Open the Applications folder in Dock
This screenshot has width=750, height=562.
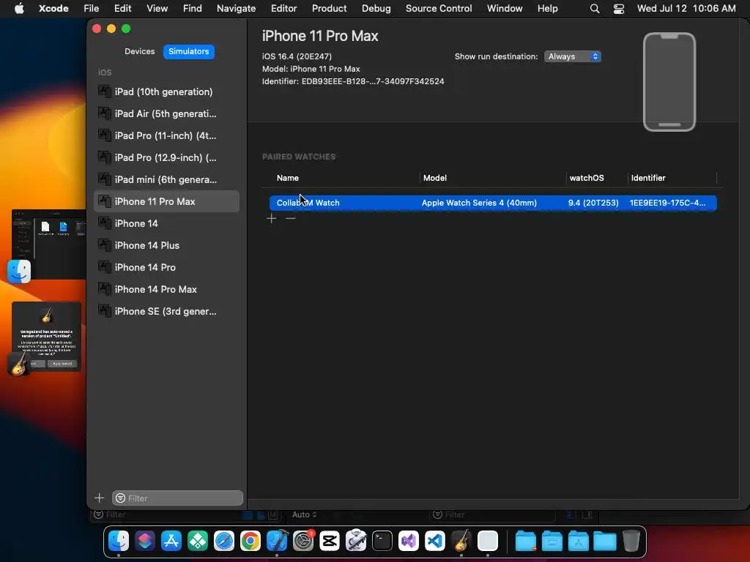pyautogui.click(x=579, y=541)
